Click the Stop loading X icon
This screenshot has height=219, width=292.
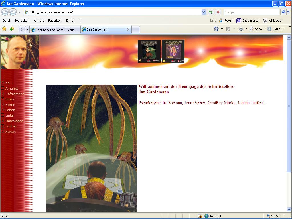[218, 12]
